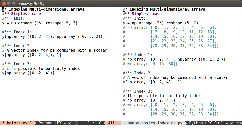
Task: Click the asterisk minor-mode icon in left mode line
Action: (x=65, y=123)
